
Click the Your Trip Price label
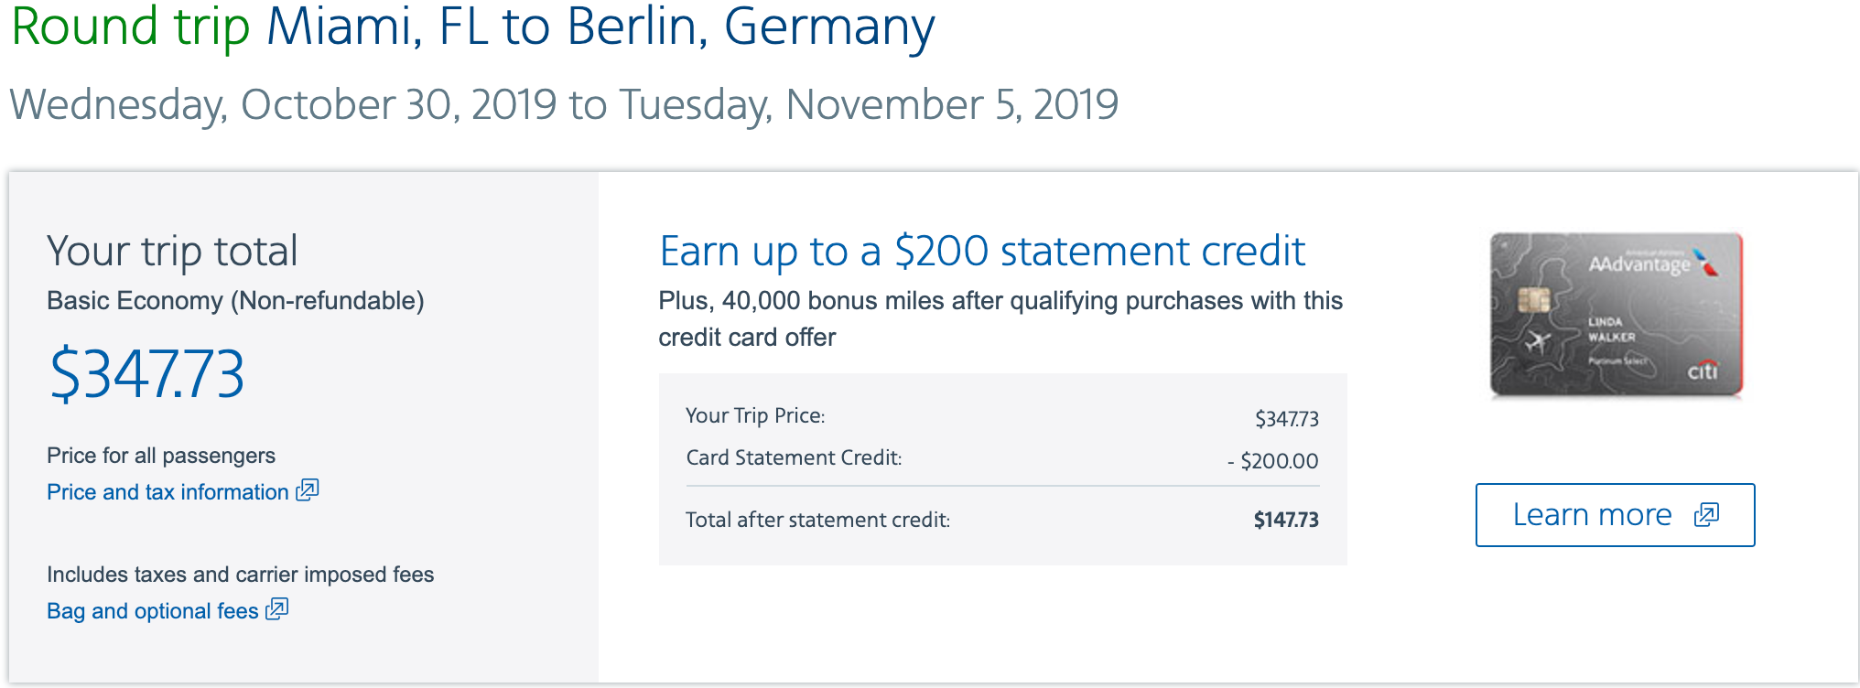click(x=755, y=415)
